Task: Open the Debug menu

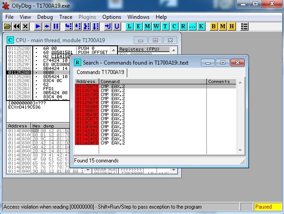Action: click(x=45, y=17)
